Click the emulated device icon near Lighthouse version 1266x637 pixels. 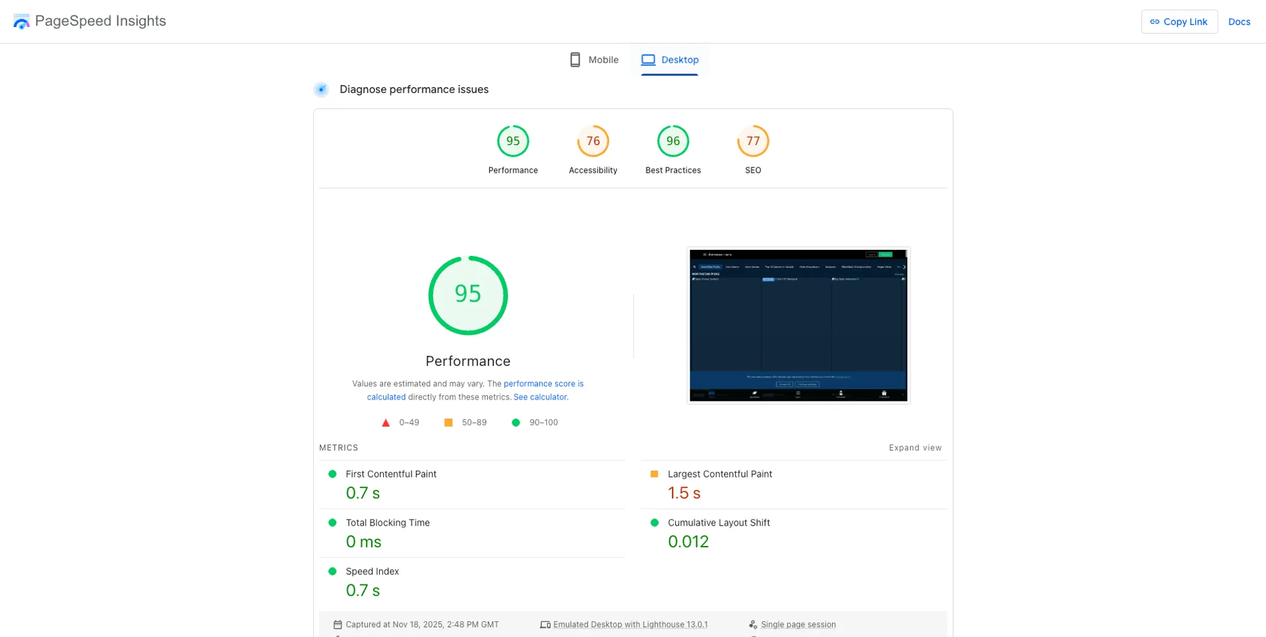point(545,624)
